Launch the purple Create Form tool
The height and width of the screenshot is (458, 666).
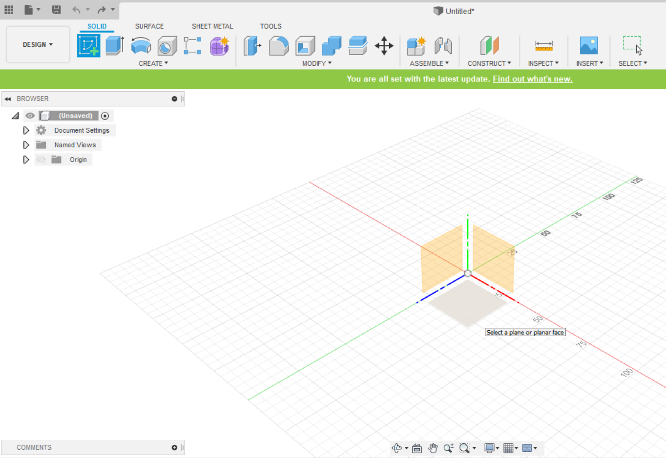(x=220, y=46)
